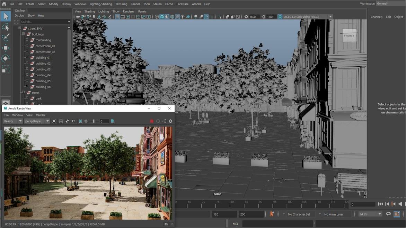Click No Character Set button below the timeline

coord(299,214)
